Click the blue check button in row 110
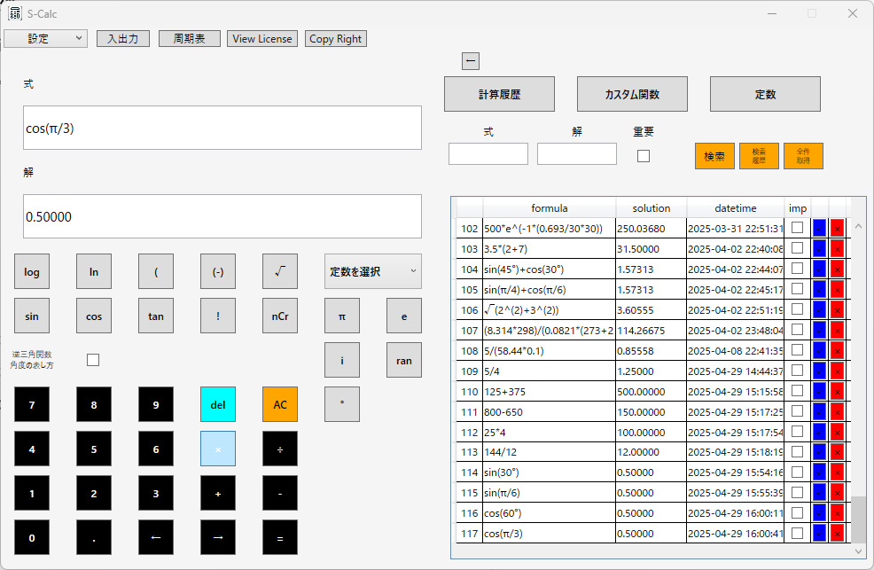 [819, 391]
